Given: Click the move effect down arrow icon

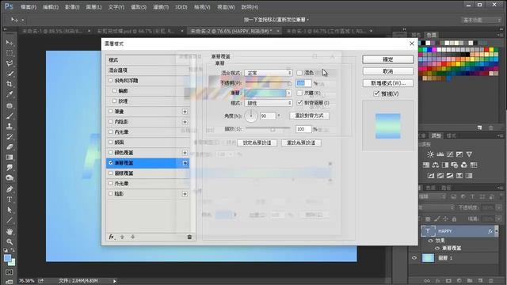Looking at the screenshot, I should [x=132, y=237].
